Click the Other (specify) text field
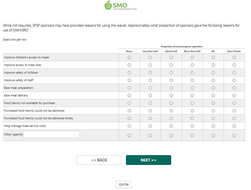Screen dimensions: 251x190 52,134
